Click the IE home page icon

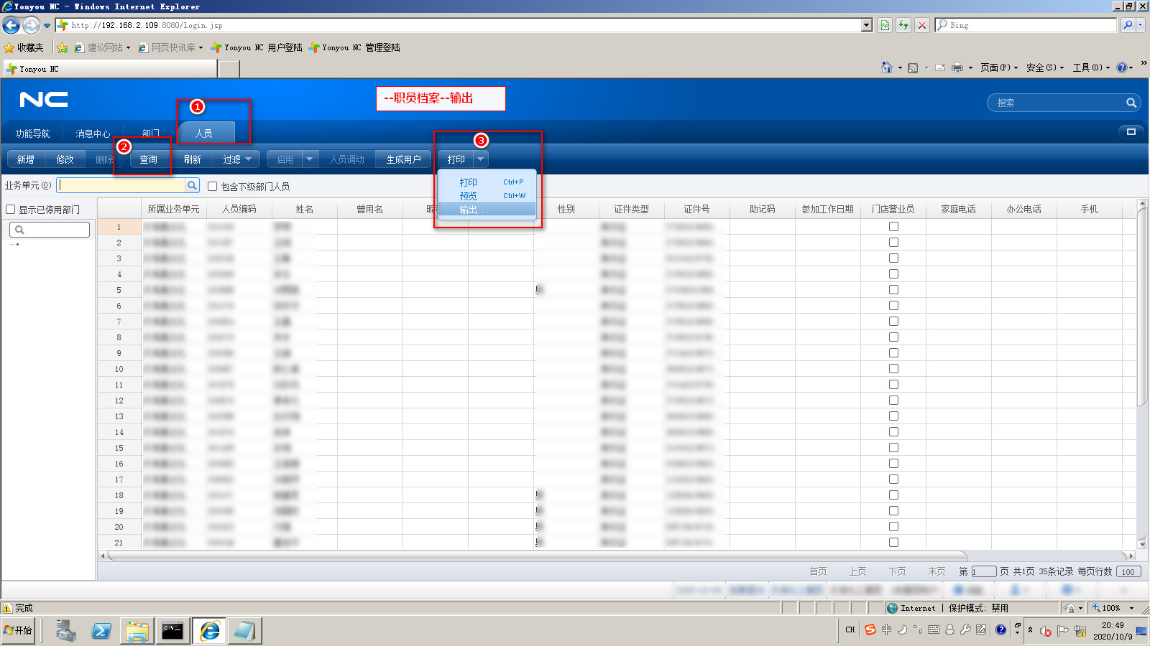(887, 67)
